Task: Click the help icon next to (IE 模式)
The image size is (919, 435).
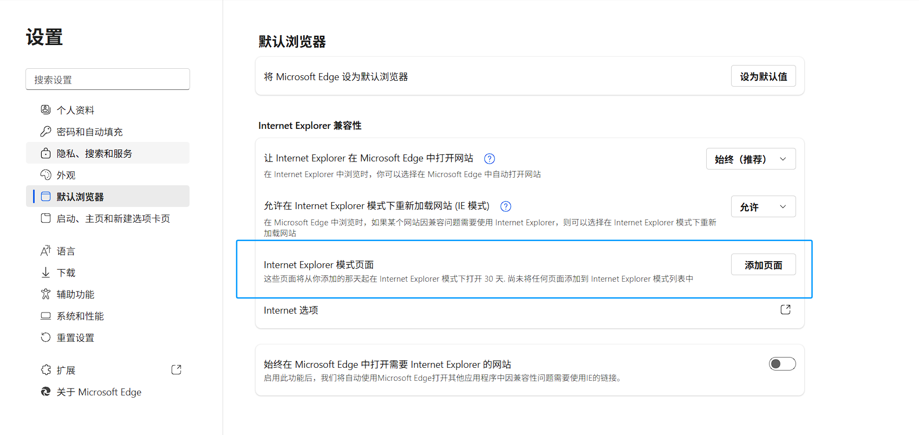Action: [506, 206]
